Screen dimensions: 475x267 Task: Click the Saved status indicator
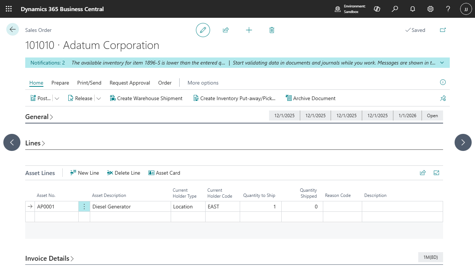coord(415,30)
